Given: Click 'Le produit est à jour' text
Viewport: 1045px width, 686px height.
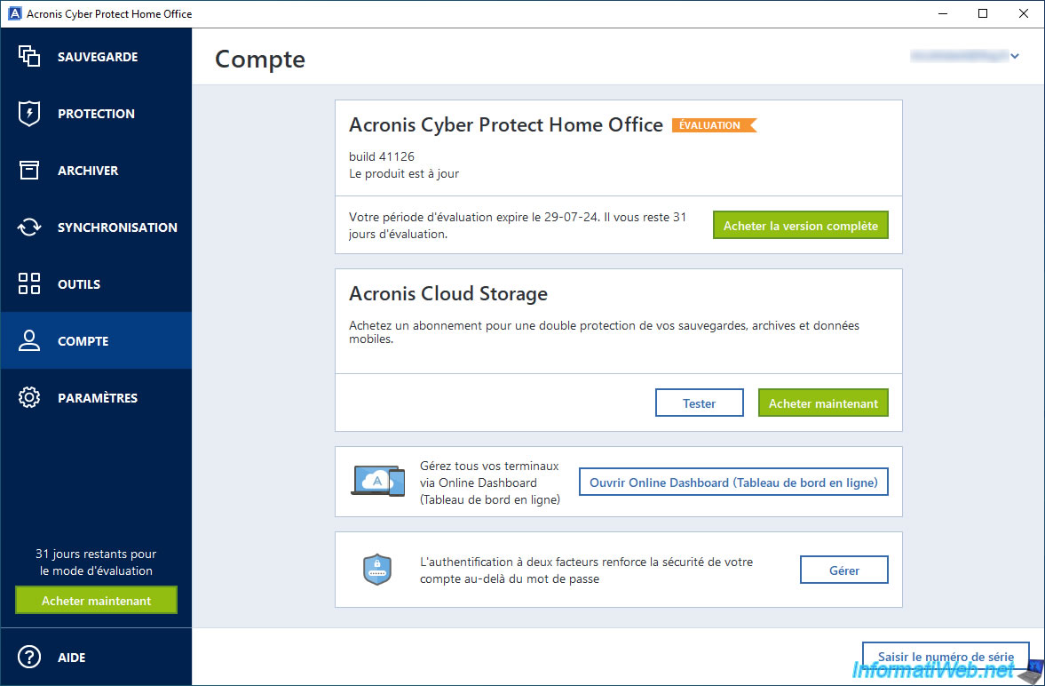Looking at the screenshot, I should [x=404, y=173].
